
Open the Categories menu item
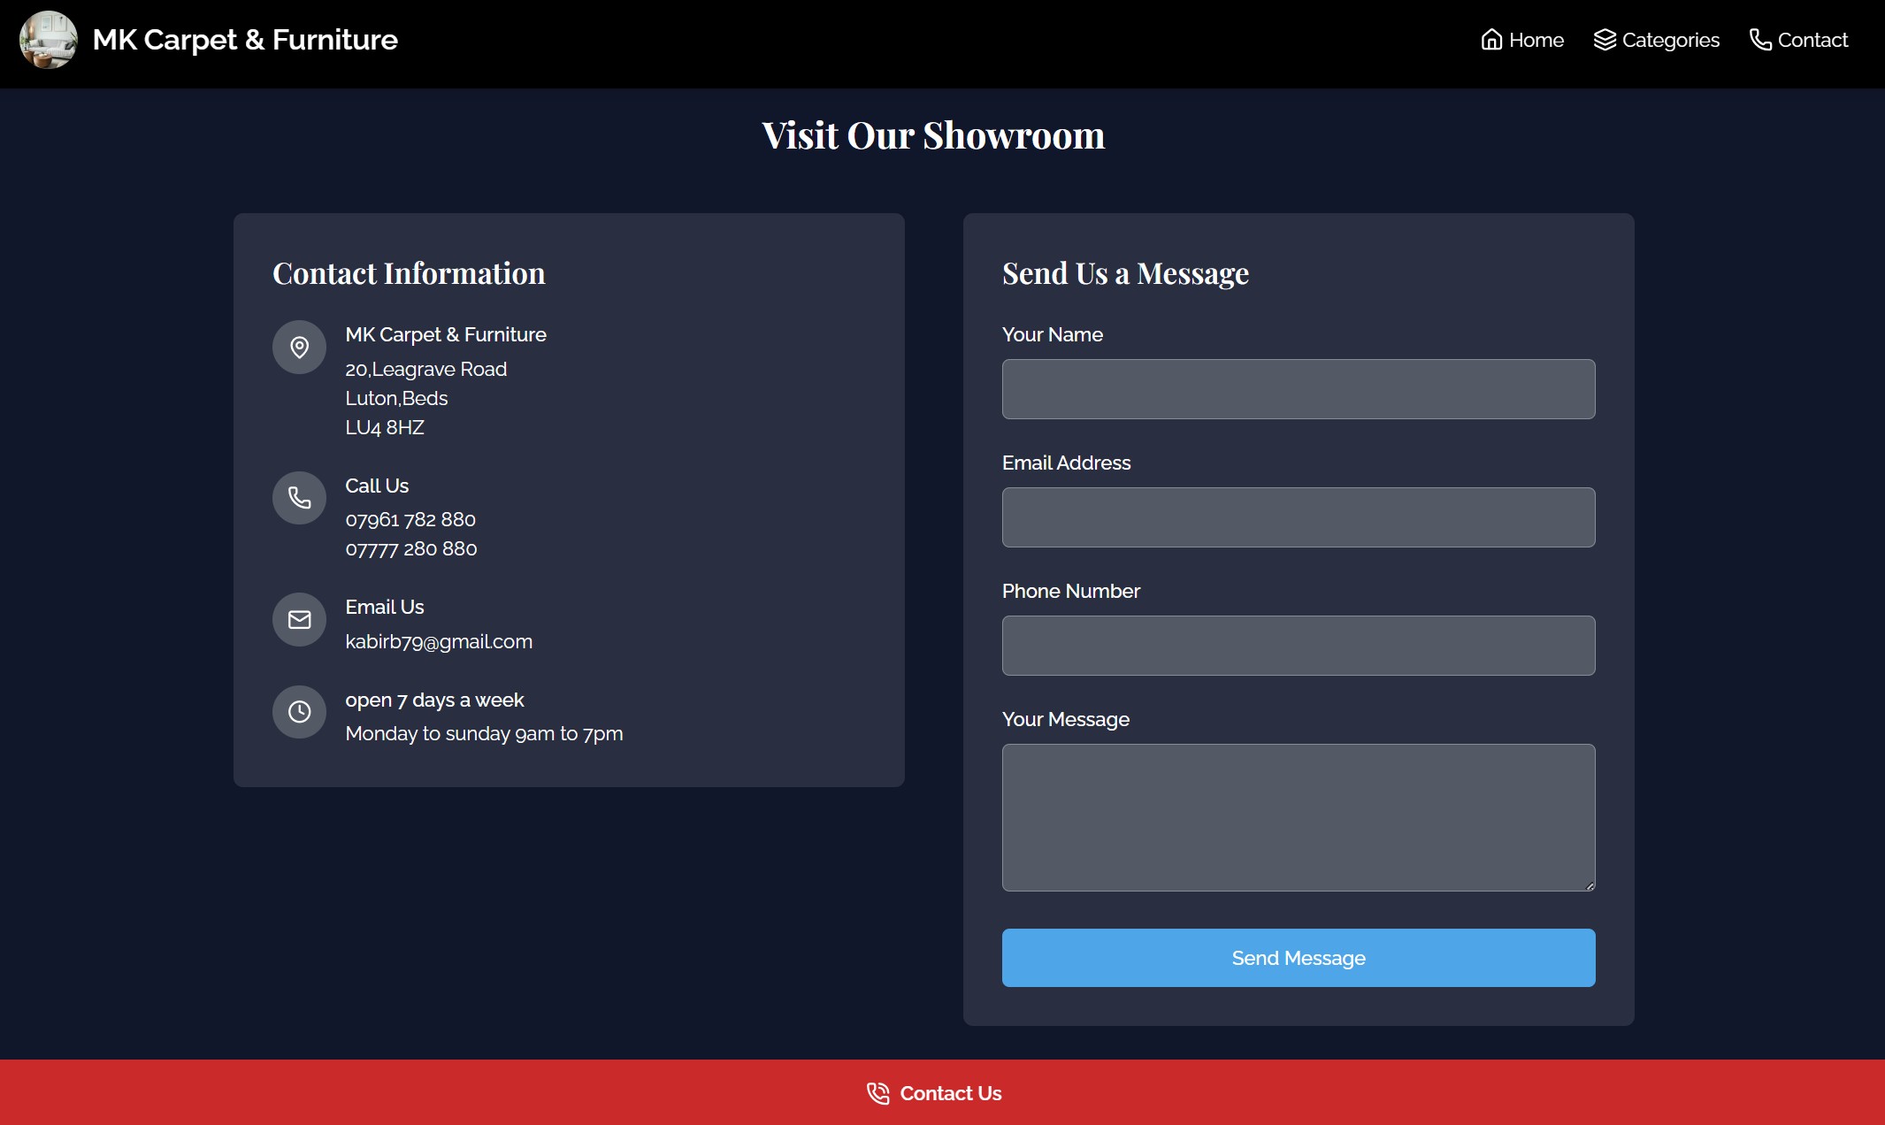(1670, 40)
